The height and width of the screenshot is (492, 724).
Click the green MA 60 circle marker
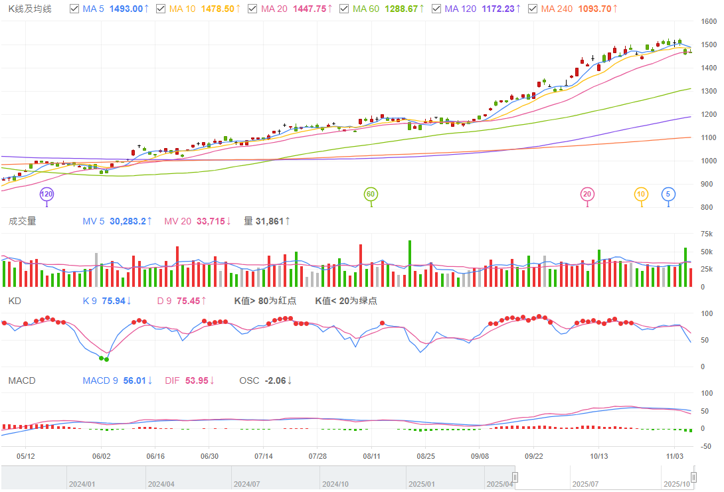pyautogui.click(x=371, y=195)
